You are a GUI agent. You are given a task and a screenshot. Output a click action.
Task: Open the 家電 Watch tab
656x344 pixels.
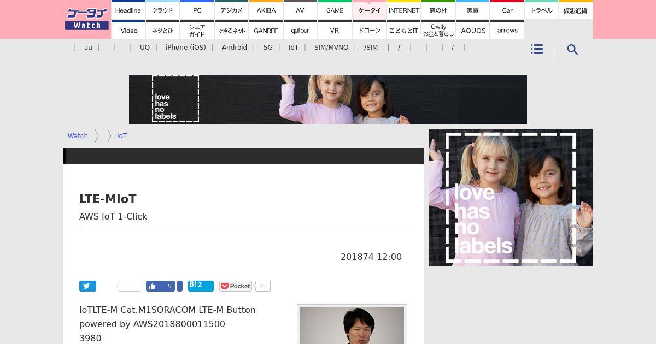pos(472,10)
